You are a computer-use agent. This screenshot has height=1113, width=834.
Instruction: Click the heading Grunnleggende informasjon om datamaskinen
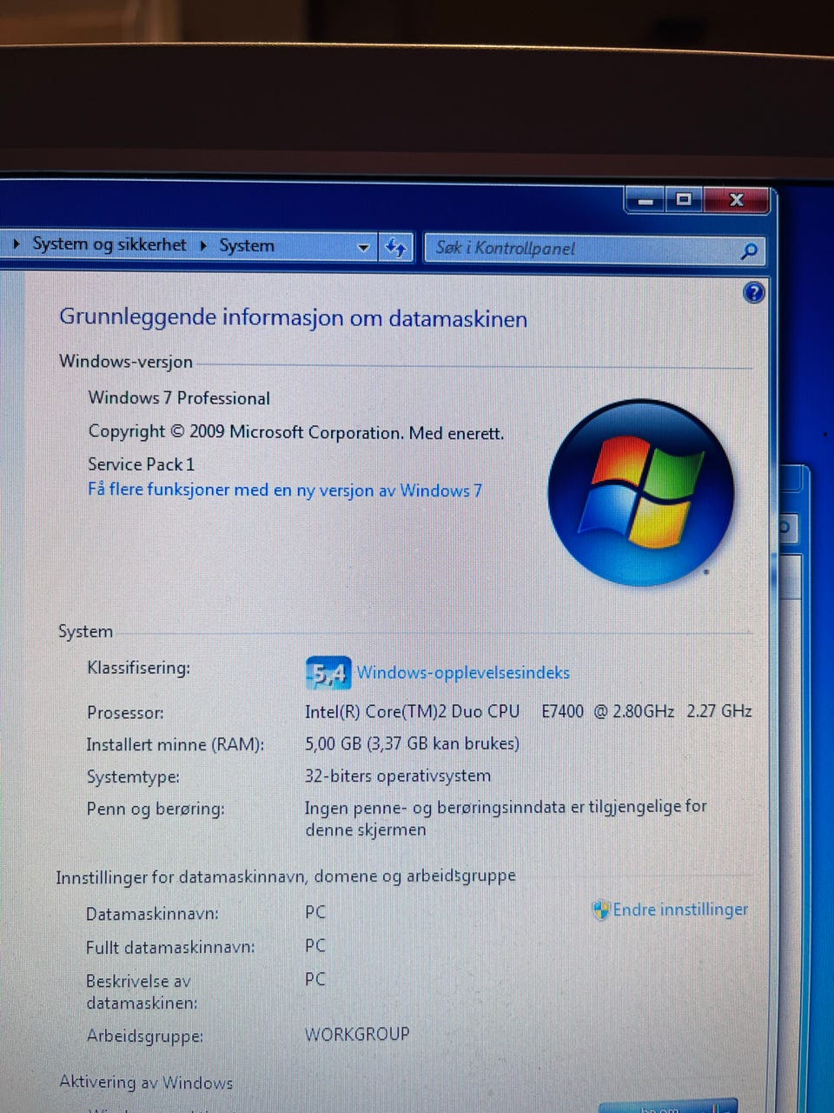294,318
